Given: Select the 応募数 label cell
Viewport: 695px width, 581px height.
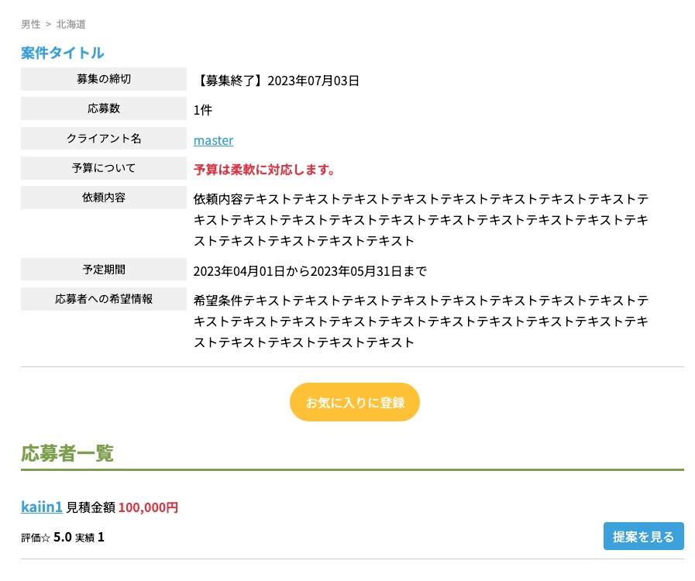Looking at the screenshot, I should point(103,108).
